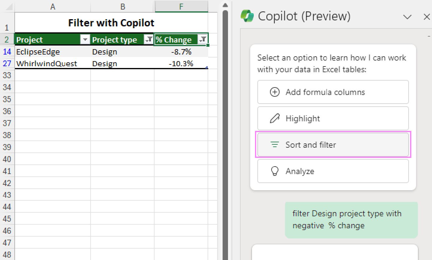Click the lightbulb Analyze icon
Image resolution: width=432 pixels, height=260 pixels.
tap(275, 171)
